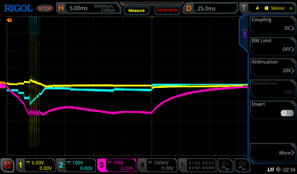Click the waveform memory position bar at top
Screen dimensions: 297x174
tap(152, 4)
